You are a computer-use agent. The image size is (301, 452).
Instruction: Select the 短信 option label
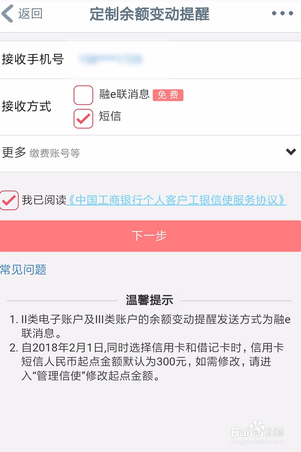click(x=110, y=116)
